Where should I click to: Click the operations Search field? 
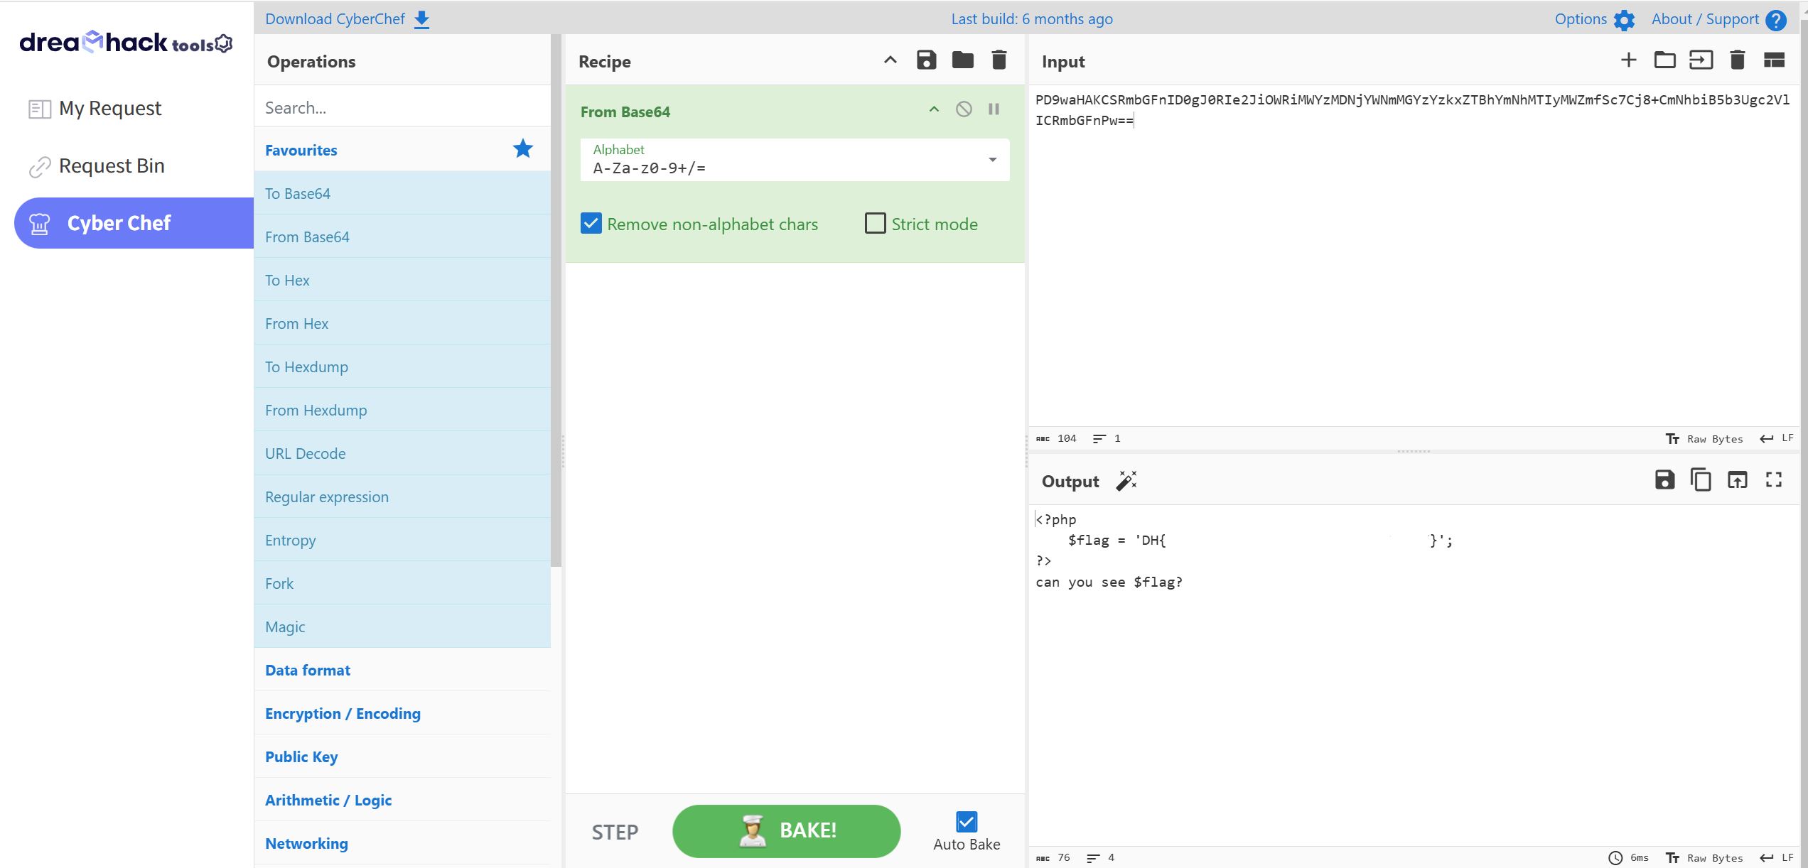402,108
